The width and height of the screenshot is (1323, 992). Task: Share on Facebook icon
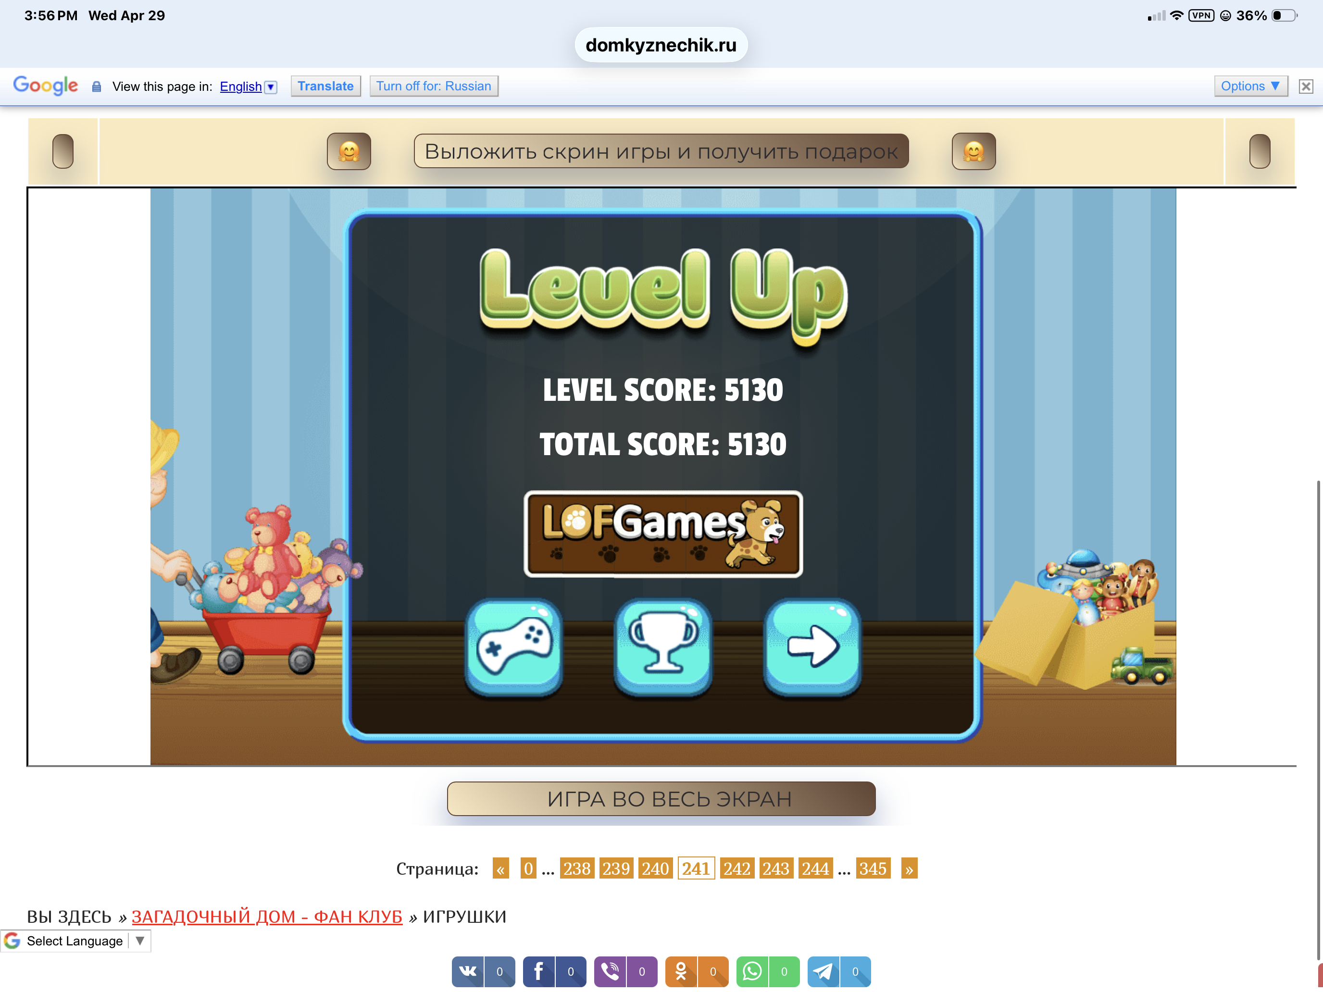click(539, 972)
